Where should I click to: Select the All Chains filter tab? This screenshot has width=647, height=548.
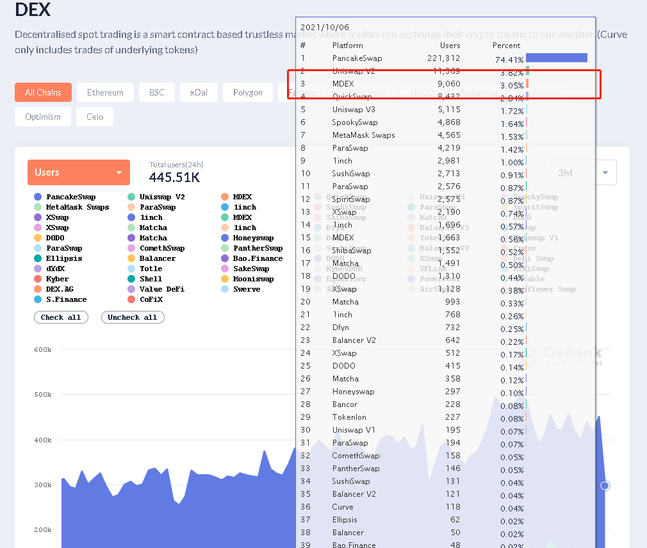tap(43, 92)
